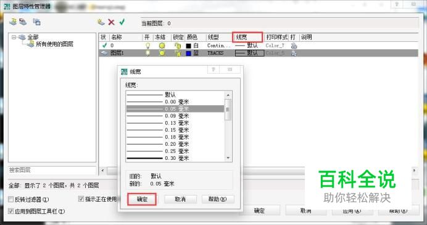Click the 线宽 column header

click(x=247, y=37)
